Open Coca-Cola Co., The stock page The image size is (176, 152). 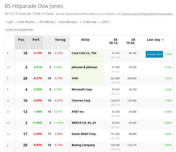coord(84,53)
